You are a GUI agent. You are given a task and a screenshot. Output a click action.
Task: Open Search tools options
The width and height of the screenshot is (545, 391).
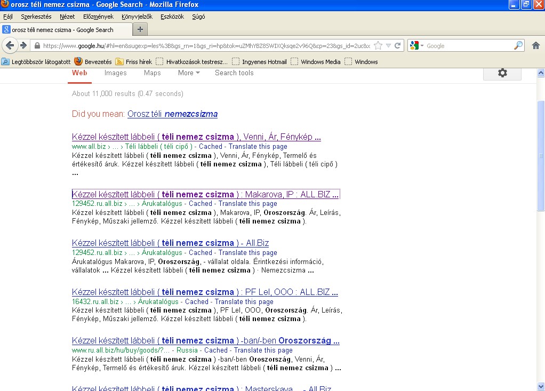coord(234,73)
